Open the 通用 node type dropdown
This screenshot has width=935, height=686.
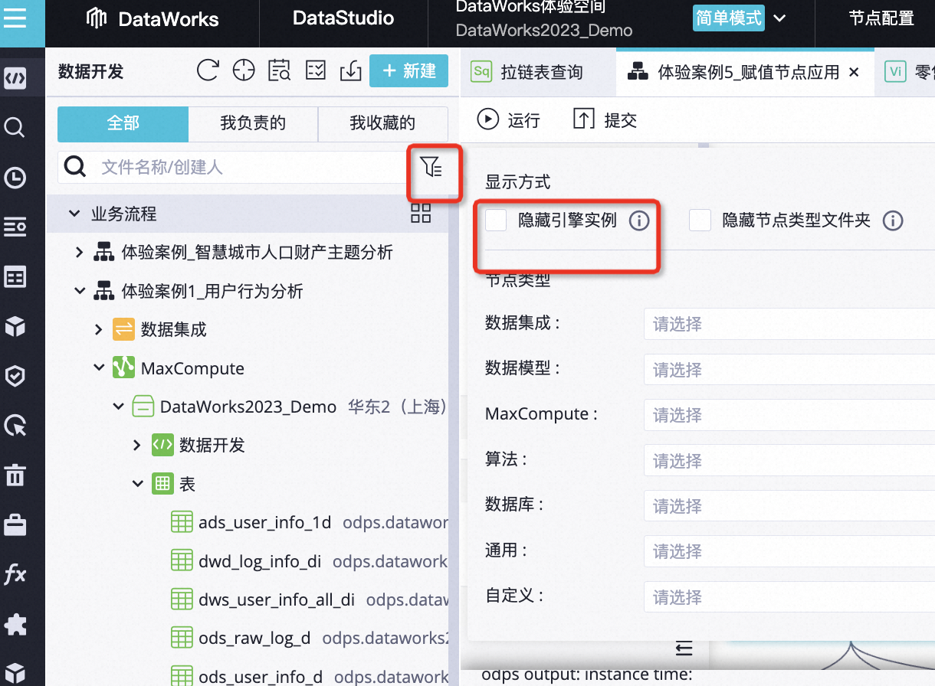coord(789,551)
